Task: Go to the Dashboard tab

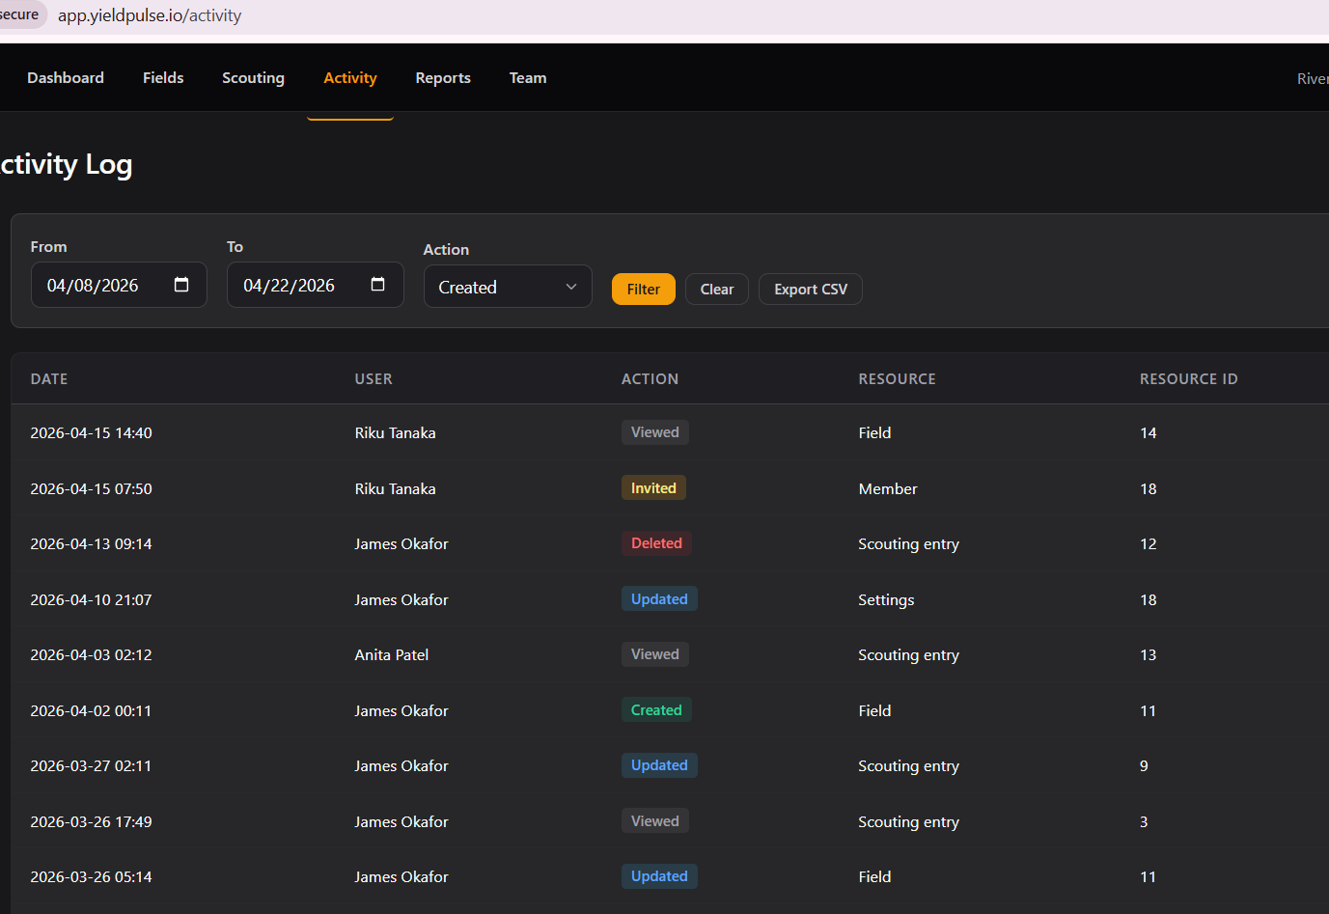Action: coord(66,78)
